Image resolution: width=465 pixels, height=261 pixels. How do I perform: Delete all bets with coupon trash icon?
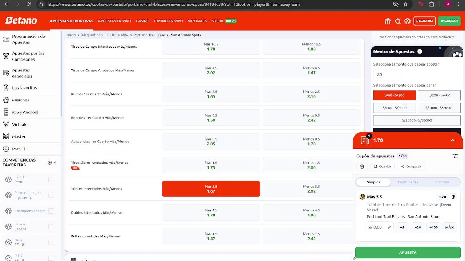[362, 166]
